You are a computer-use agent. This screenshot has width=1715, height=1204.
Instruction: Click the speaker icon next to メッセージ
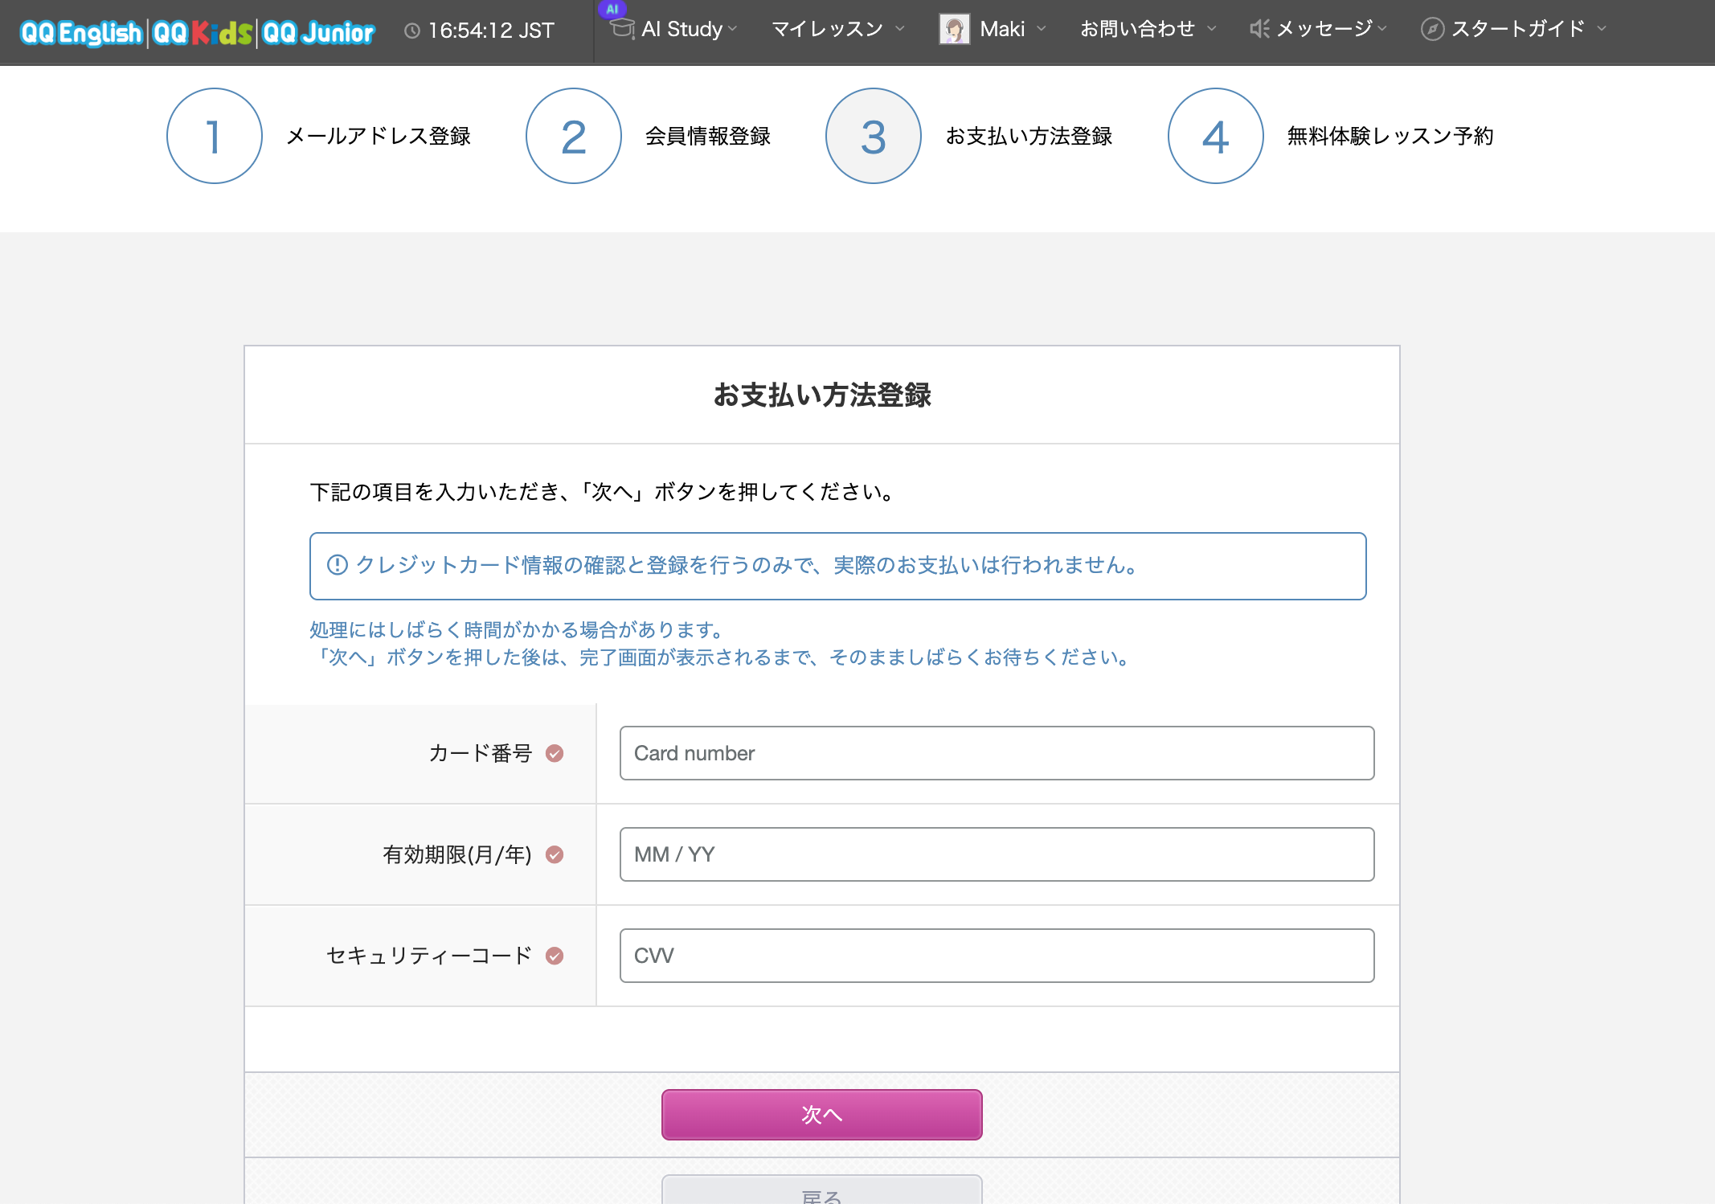(x=1259, y=29)
